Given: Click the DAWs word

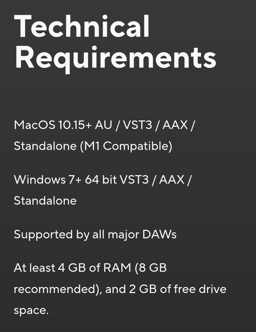Looking at the screenshot, I should pos(159,234).
